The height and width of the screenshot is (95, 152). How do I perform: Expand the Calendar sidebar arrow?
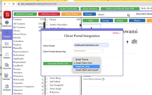coord(11,77)
